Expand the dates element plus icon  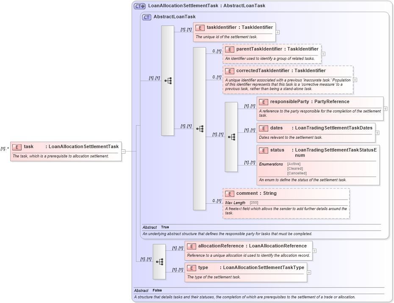tap(377, 133)
